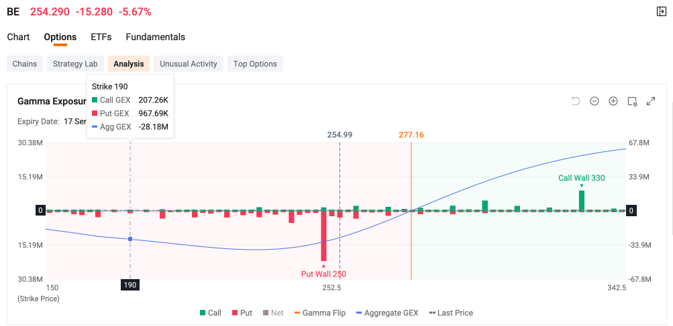This screenshot has height=326, width=673.
Task: Click the collapse panel icon at top right
Action: coord(662,11)
